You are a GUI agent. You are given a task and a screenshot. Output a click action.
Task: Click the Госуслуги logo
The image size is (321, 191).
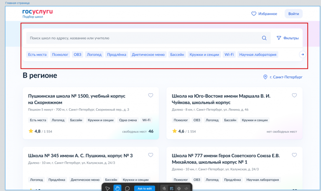(38, 12)
